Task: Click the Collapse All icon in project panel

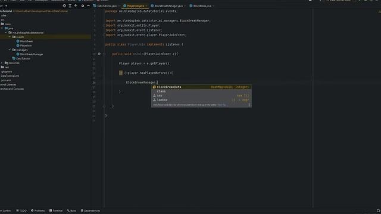Action: pos(76,6)
